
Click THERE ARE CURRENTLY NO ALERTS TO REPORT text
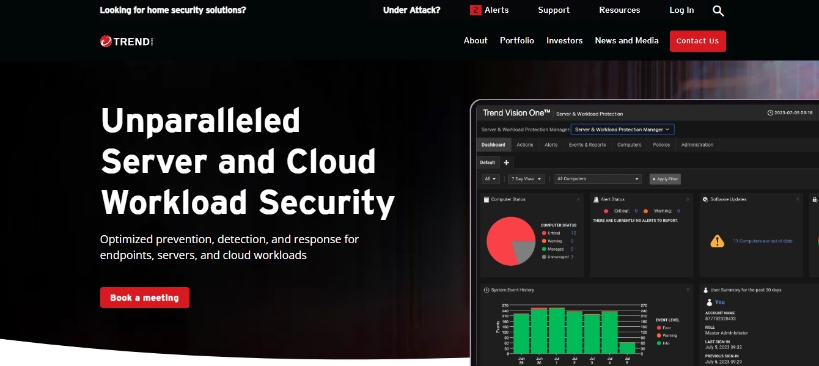pos(635,220)
